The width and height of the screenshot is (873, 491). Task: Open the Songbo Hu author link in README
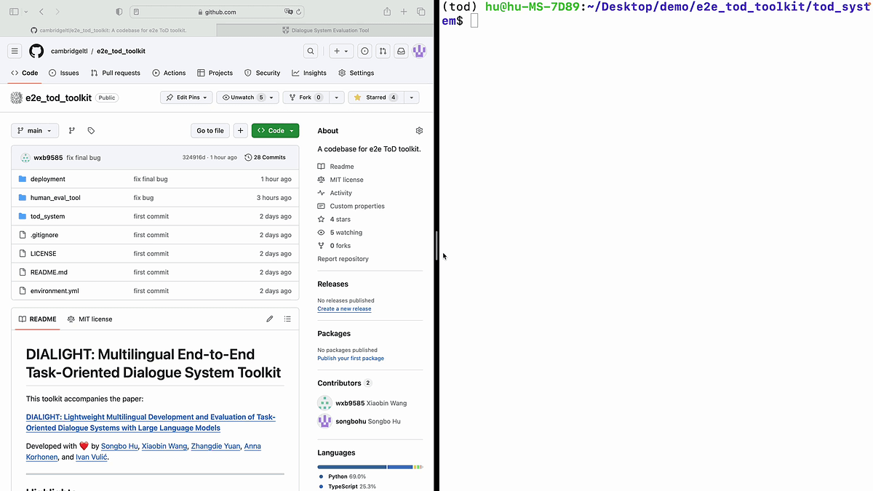pos(119,446)
